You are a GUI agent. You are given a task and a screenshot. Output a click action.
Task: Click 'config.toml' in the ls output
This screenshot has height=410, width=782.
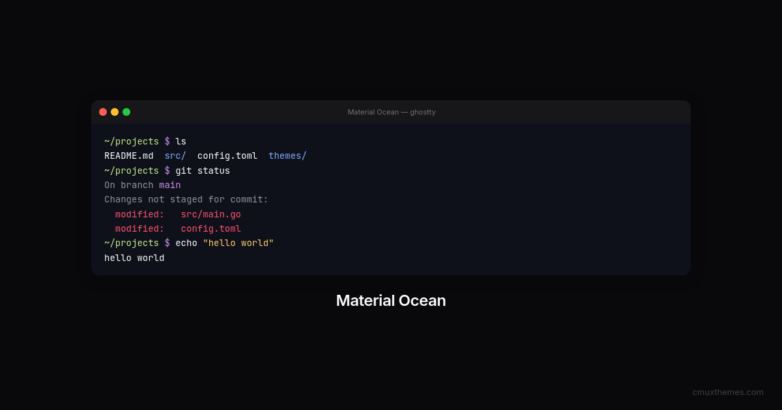[x=227, y=156]
